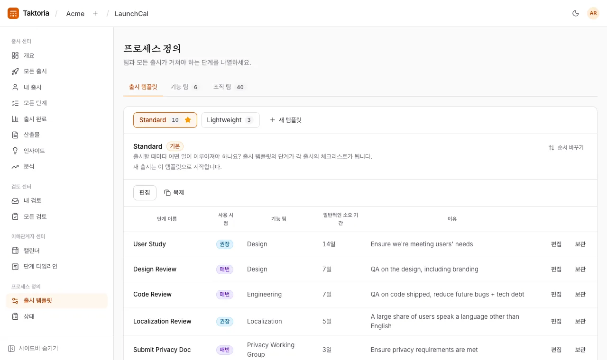This screenshot has height=360, width=607.
Task: Select 출시 템플릿 in sidebar
Action: click(x=57, y=300)
